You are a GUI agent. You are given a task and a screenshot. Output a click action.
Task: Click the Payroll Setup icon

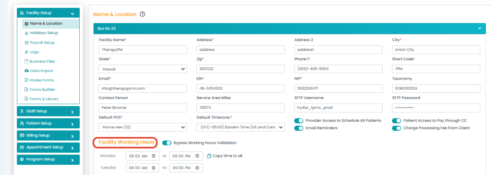tap(27, 42)
